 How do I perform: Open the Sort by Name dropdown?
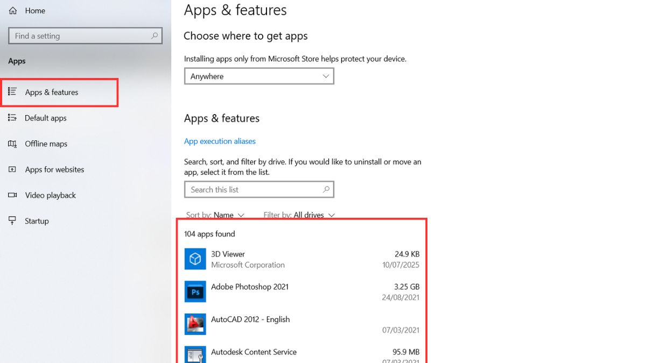click(x=215, y=215)
